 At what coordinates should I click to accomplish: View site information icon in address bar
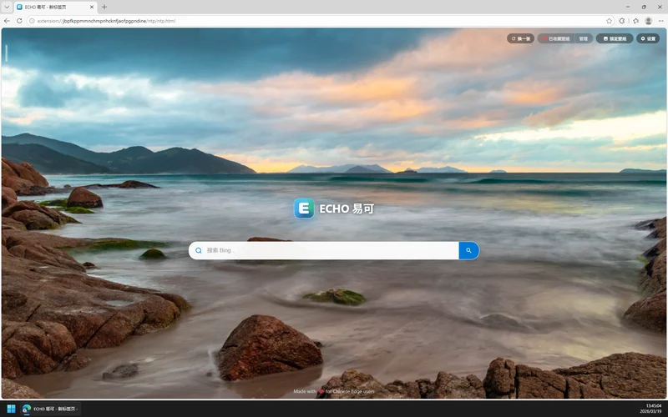[x=31, y=20]
